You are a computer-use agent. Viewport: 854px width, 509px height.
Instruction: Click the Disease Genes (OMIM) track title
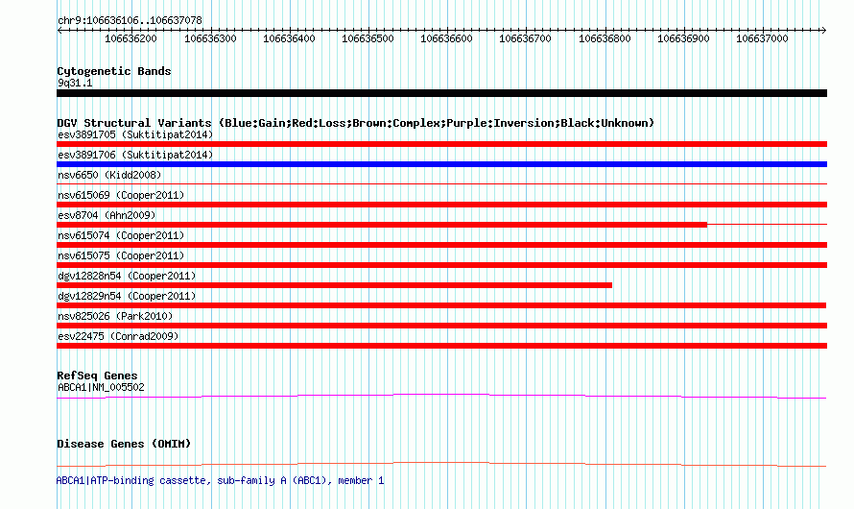point(124,444)
